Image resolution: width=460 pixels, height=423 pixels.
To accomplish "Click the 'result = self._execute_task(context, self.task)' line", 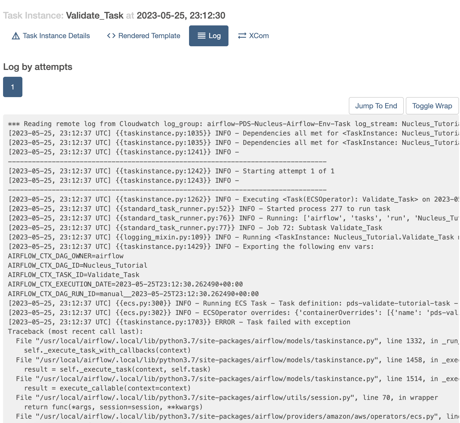I will [117, 369].
